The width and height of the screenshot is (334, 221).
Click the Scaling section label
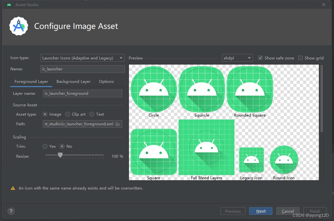(x=19, y=137)
